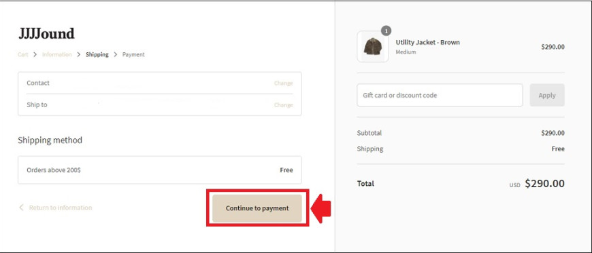Click the chevron between Shipping and Payment
Viewport: 592px width, 253px height.
click(x=116, y=54)
